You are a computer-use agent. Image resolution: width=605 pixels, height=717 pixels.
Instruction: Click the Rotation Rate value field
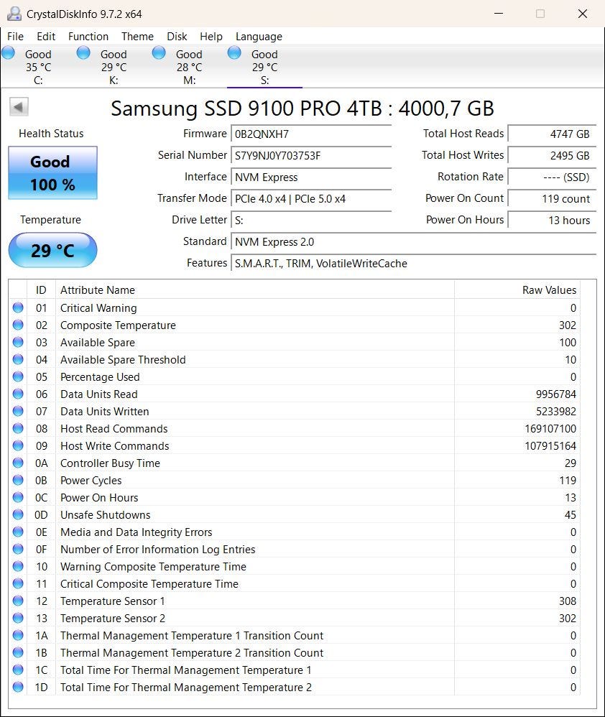coord(552,177)
